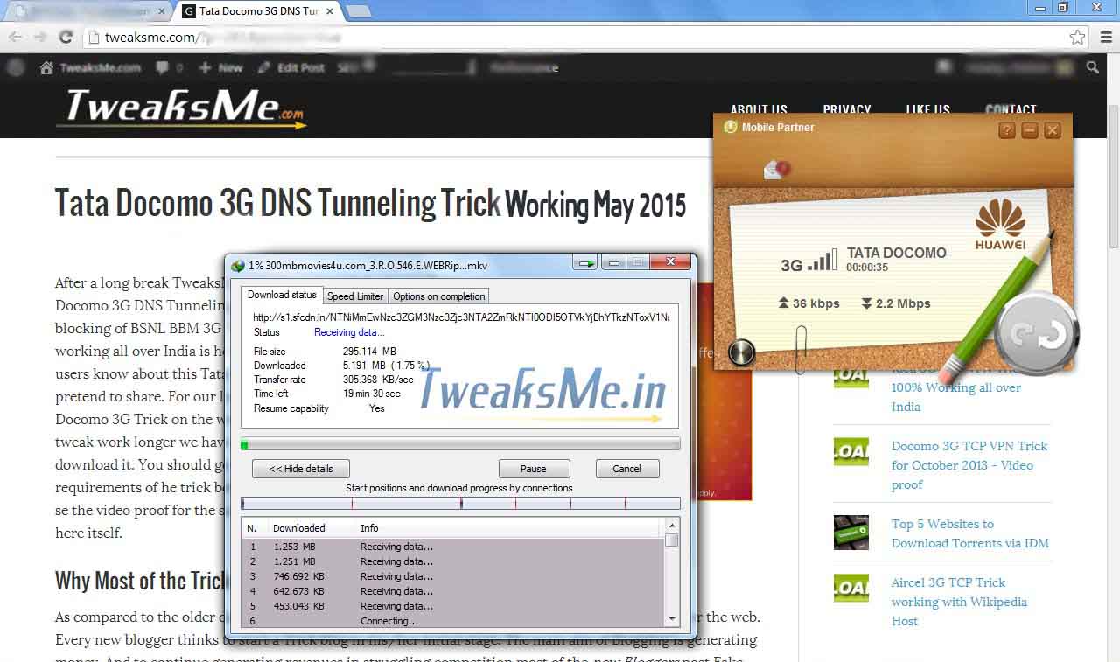This screenshot has height=662, width=1120.
Task: Bookmark this page with the star icon
Action: click(x=1077, y=37)
